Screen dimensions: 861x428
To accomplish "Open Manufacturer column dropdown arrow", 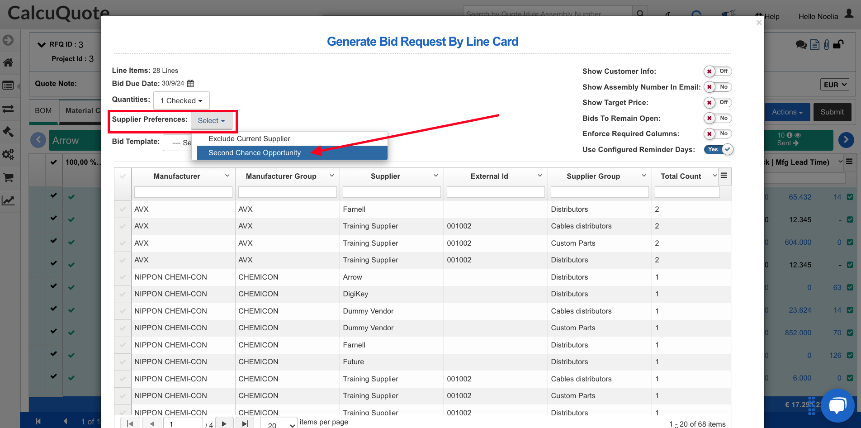I will point(227,176).
